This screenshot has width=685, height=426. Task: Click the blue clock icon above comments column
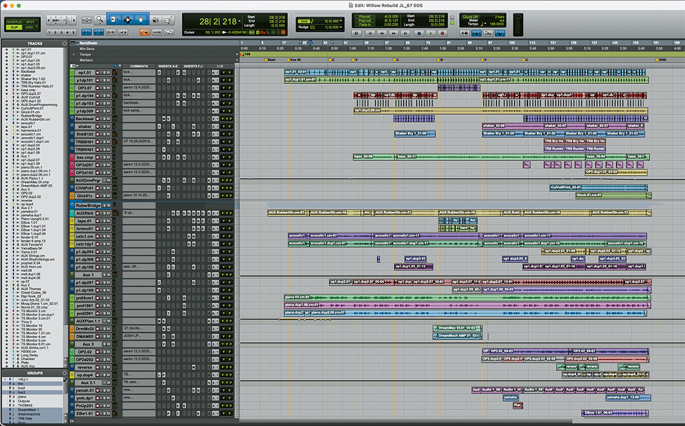(x=115, y=66)
